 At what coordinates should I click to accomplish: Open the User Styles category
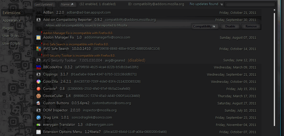pyautogui.click(x=11, y=36)
